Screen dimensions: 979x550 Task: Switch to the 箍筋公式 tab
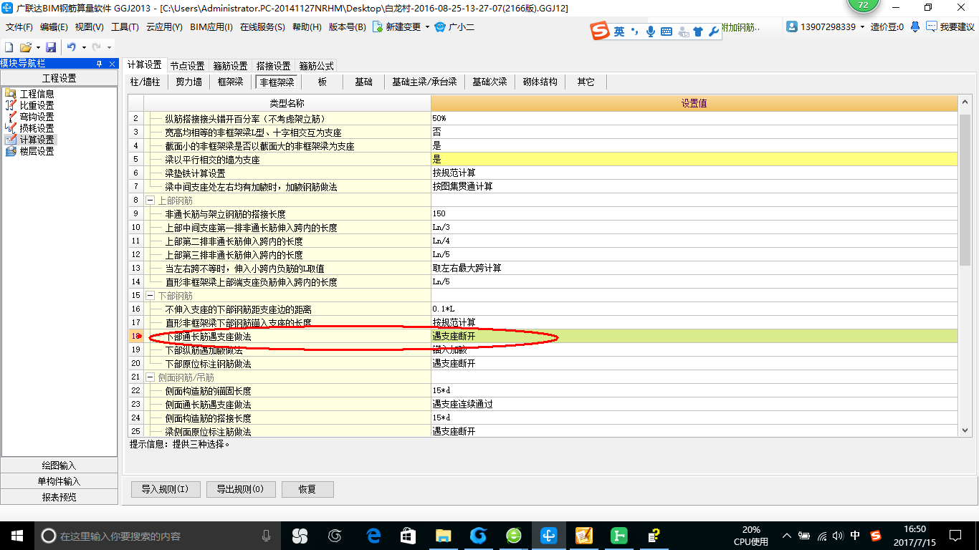click(317, 66)
